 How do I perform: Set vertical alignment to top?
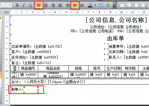pyautogui.click(x=68, y=5)
